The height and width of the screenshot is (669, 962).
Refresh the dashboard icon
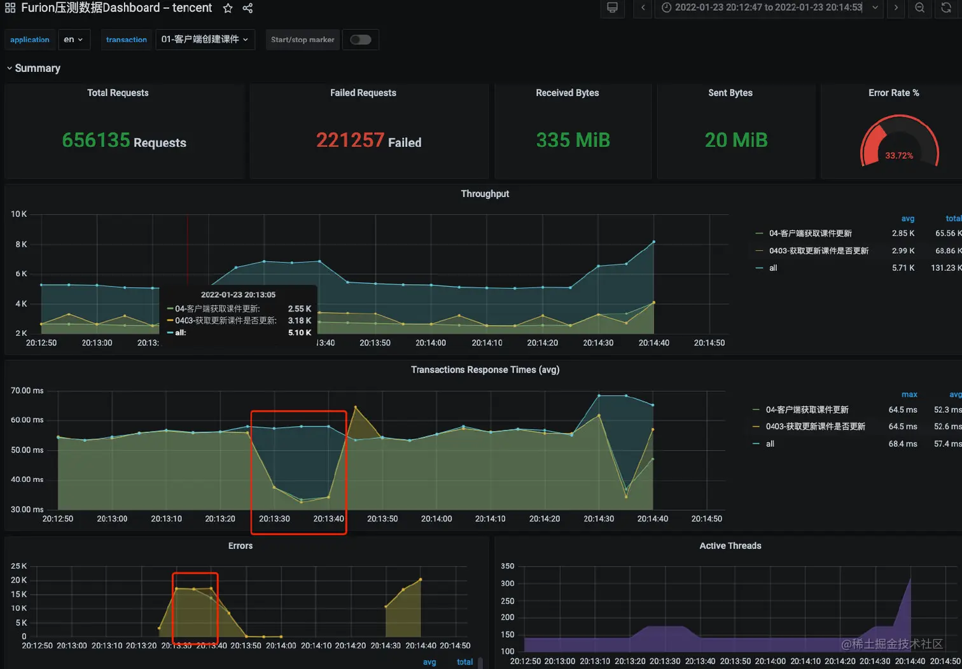pyautogui.click(x=946, y=8)
